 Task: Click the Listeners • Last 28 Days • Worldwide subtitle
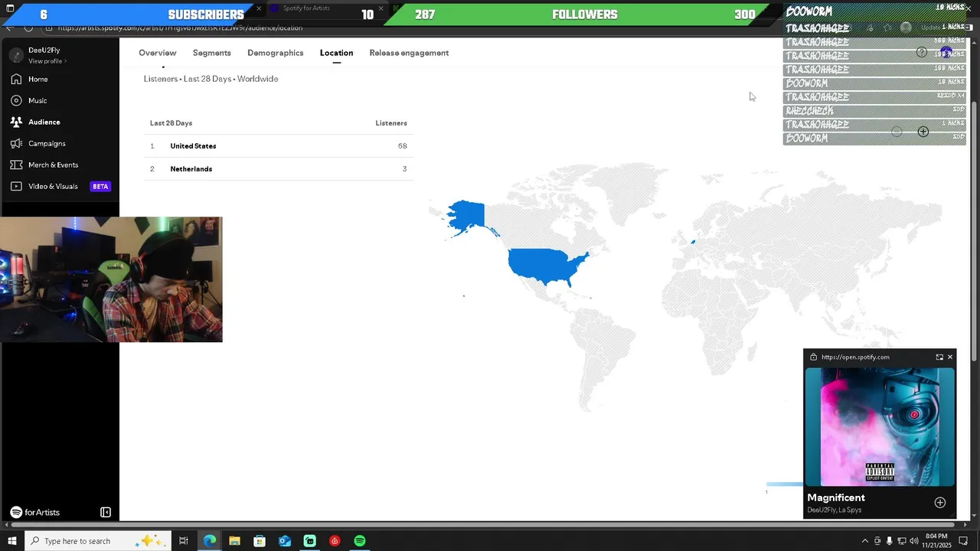[211, 79]
